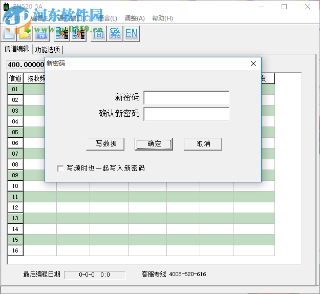Click the 客服专线 4008-520-616 text
320x294 pixels.
point(174,274)
